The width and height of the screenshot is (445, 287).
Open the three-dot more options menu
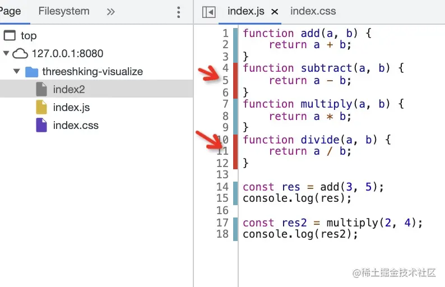179,12
